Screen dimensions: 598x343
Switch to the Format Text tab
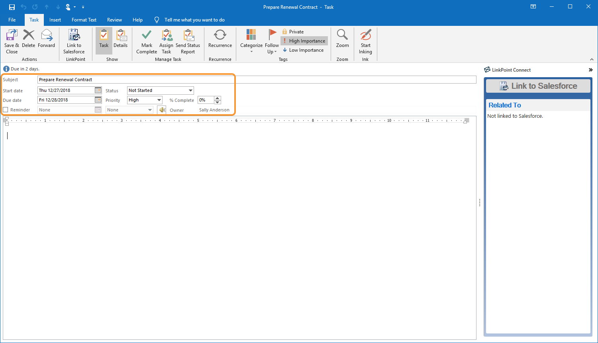84,20
